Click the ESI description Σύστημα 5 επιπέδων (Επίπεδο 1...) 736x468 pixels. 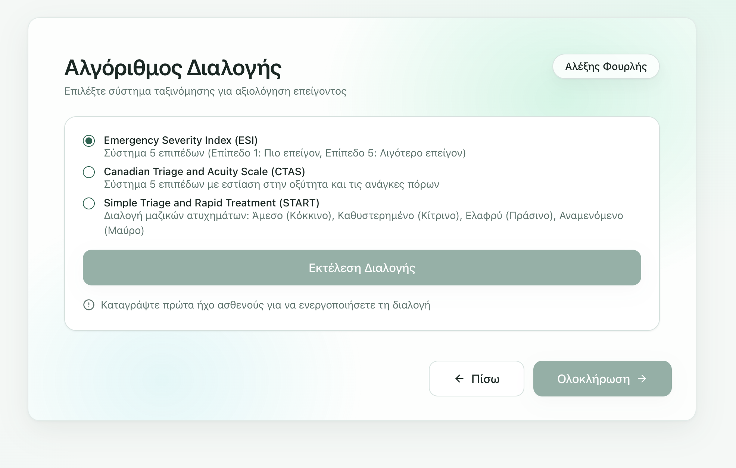point(285,153)
